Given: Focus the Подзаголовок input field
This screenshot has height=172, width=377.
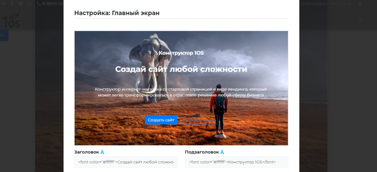Looking at the screenshot, I should click(x=237, y=162).
